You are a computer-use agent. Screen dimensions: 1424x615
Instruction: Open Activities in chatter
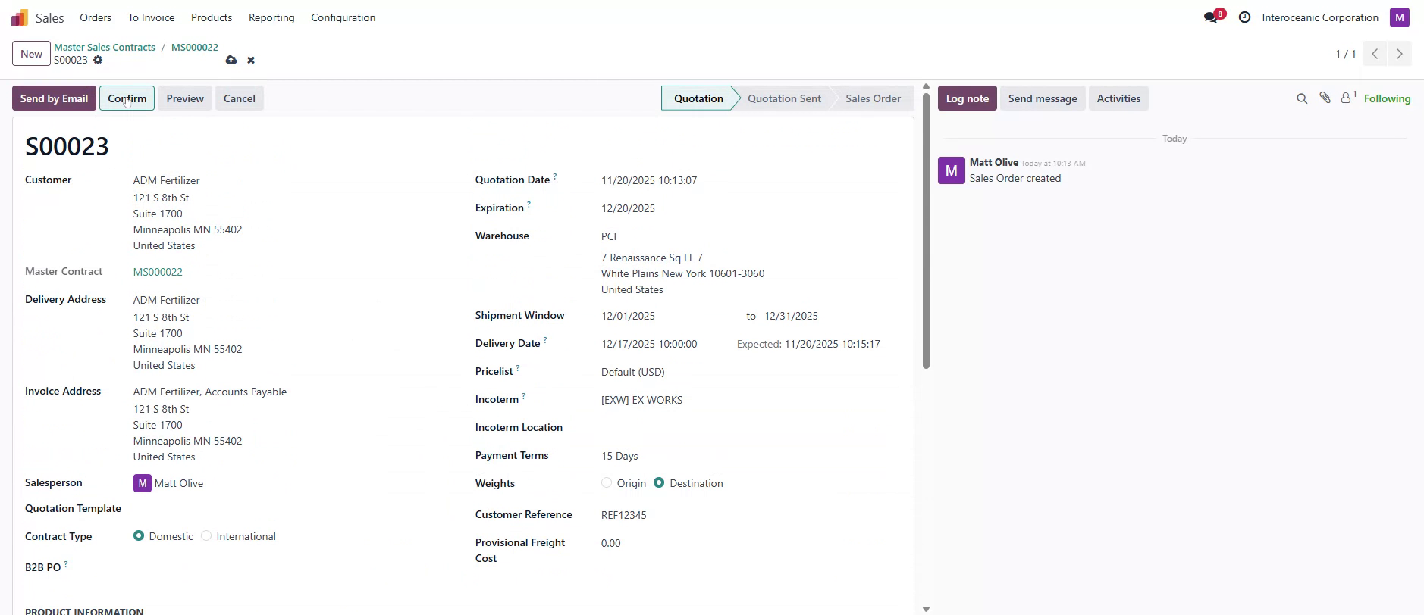point(1118,98)
